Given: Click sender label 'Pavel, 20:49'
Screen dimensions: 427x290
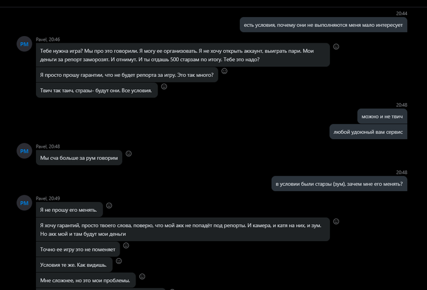Looking at the screenshot, I should coord(48,198).
